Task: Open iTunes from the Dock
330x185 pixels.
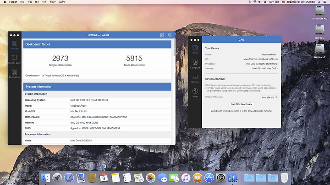Action: click(186, 178)
